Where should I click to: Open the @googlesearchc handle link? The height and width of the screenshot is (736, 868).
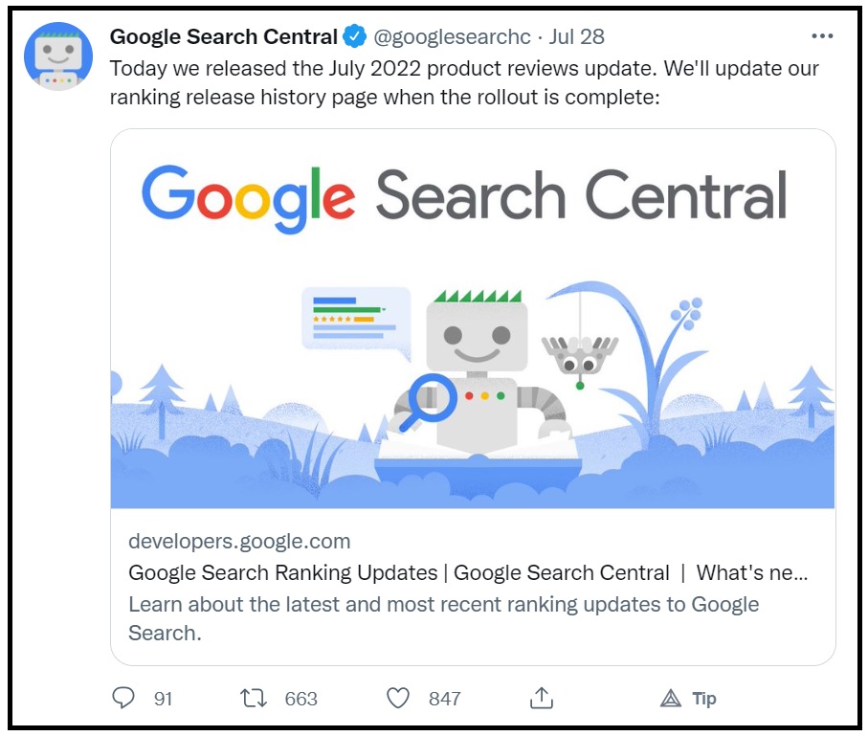pos(452,37)
